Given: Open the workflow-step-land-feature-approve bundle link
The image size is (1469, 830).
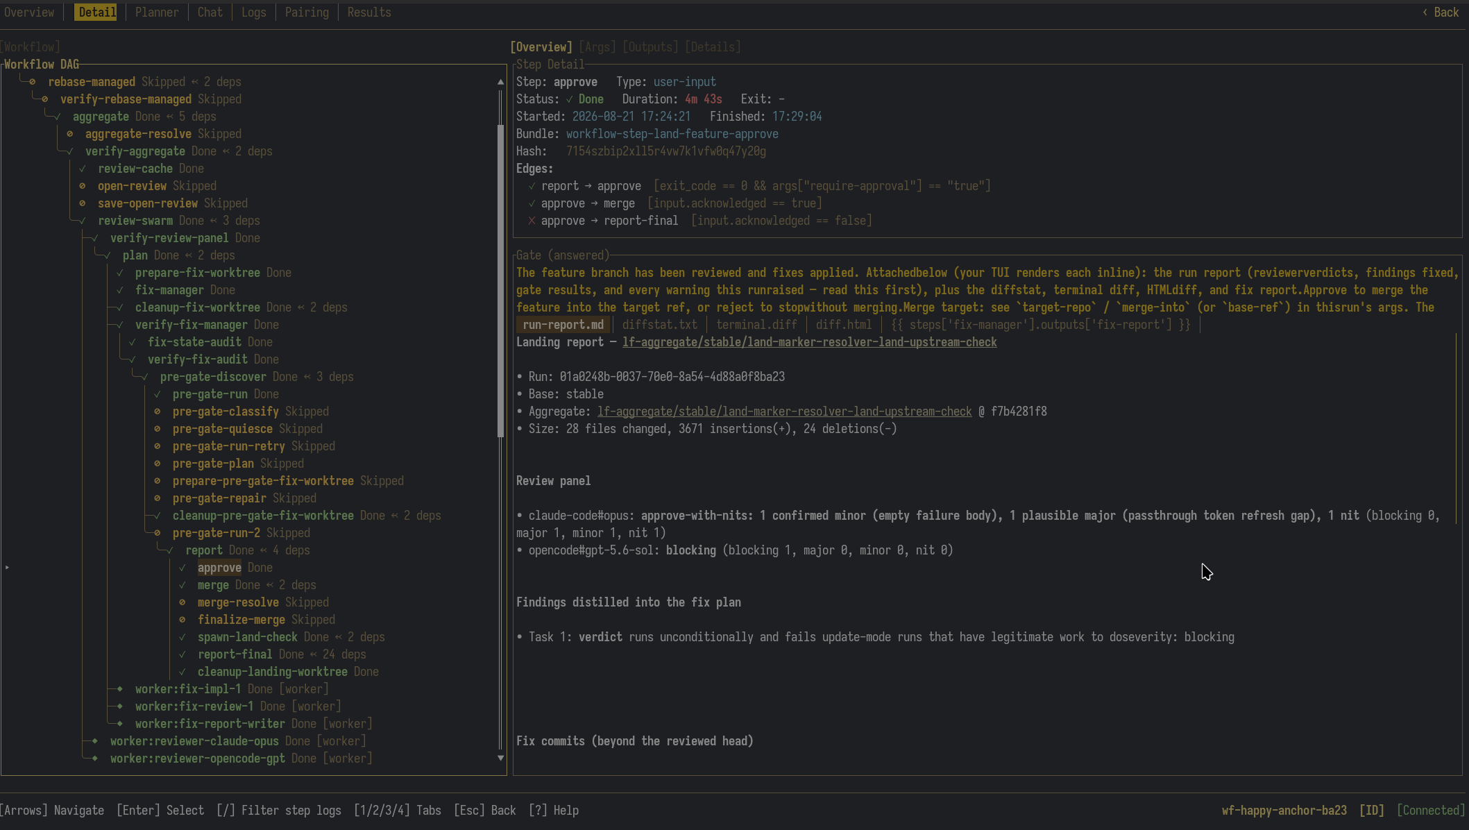Looking at the screenshot, I should point(672,134).
